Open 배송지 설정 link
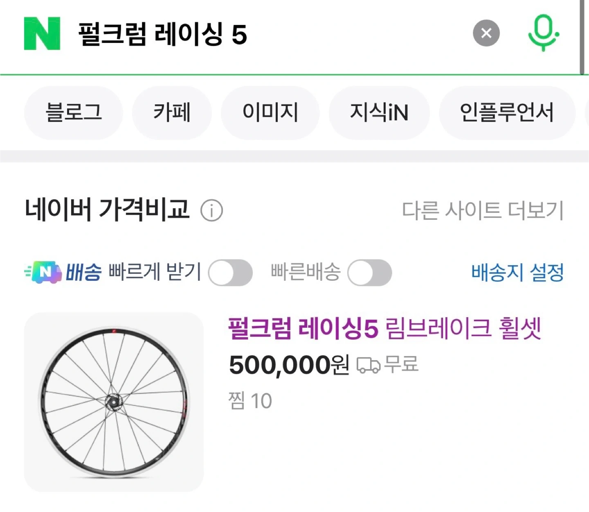Image resolution: width=589 pixels, height=512 pixels. (x=517, y=272)
